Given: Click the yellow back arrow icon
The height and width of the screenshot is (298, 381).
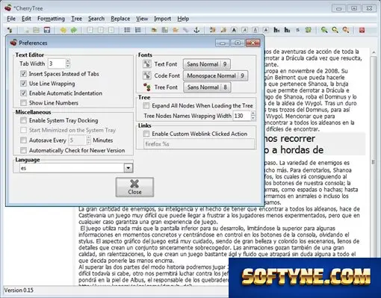Looking at the screenshot, I should pyautogui.click(x=63, y=30).
